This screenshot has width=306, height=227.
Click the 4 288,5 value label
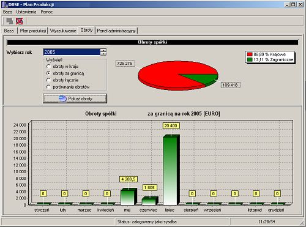tap(129, 179)
